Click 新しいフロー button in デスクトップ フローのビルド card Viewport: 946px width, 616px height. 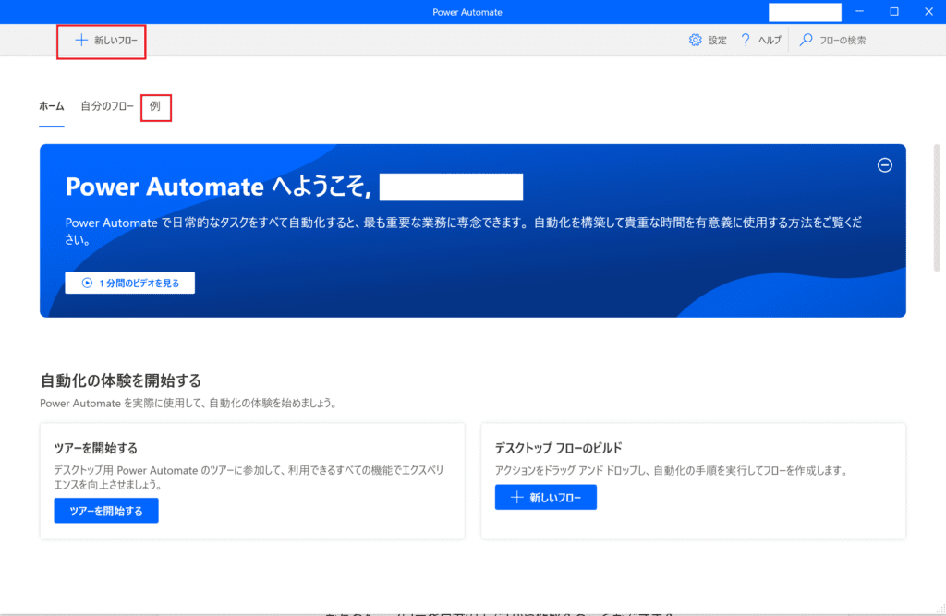[x=545, y=498]
